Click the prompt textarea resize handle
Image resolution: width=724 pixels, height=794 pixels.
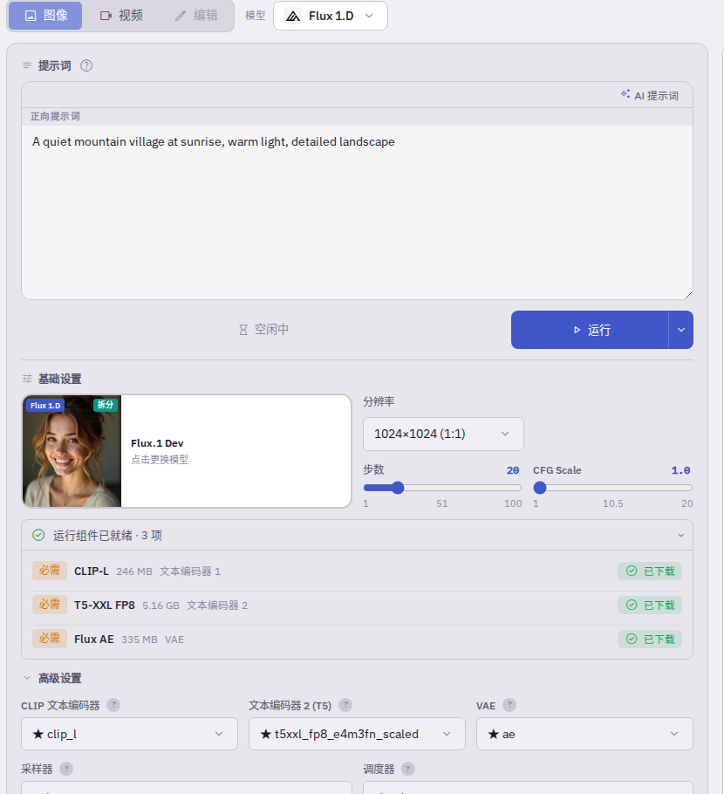[688, 295]
